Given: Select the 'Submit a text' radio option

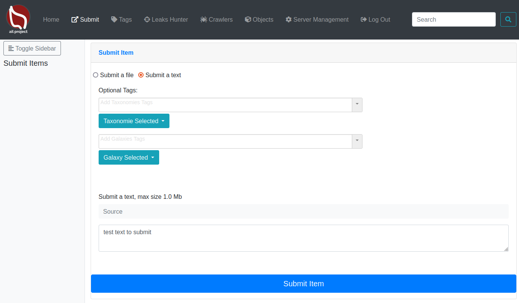Looking at the screenshot, I should [141, 75].
